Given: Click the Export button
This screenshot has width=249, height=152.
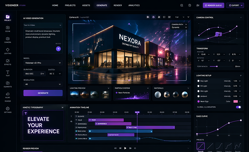Looking at the screenshot, I should pyautogui.click(x=235, y=5).
